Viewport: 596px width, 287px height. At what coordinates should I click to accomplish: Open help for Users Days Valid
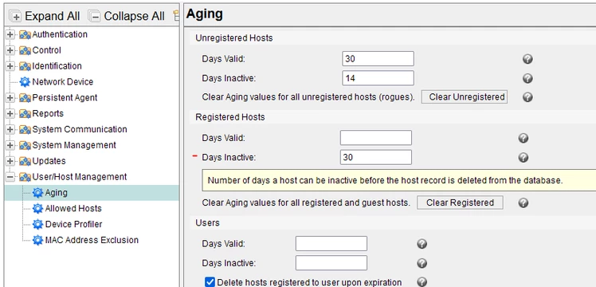pos(422,244)
